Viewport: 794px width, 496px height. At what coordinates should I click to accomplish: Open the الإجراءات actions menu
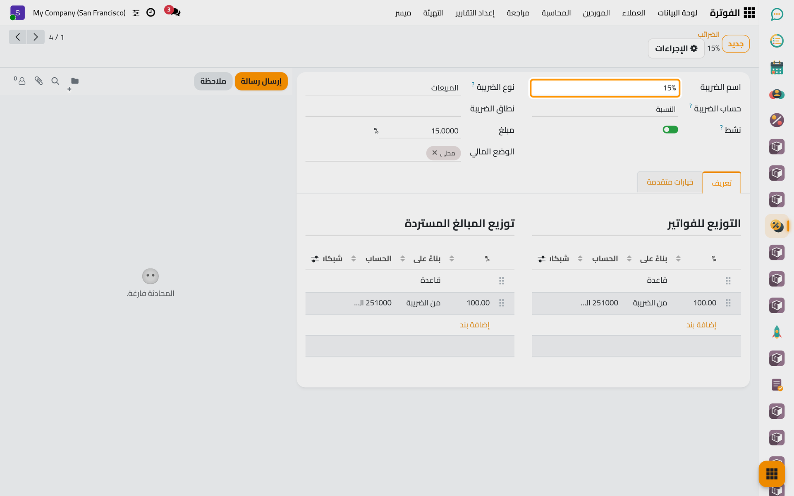pos(676,48)
